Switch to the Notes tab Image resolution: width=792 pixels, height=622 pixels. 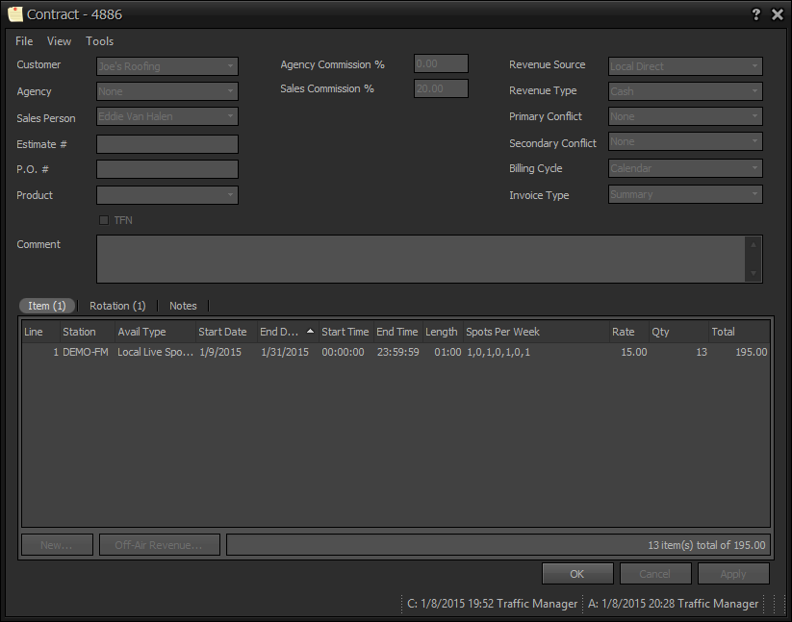[183, 306]
